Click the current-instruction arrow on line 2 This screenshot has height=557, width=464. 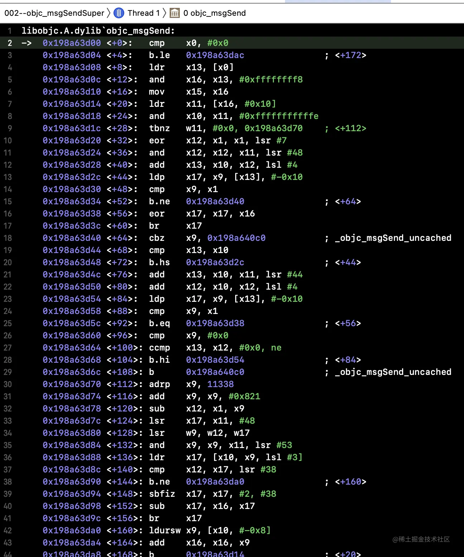(x=26, y=43)
